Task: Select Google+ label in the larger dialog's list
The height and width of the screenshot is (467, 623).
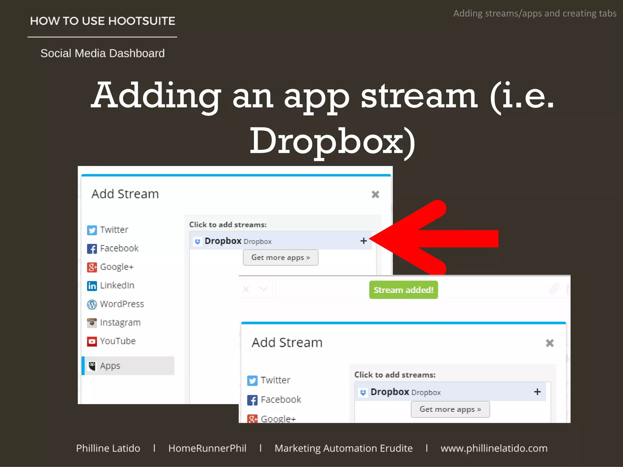Action: click(117, 267)
